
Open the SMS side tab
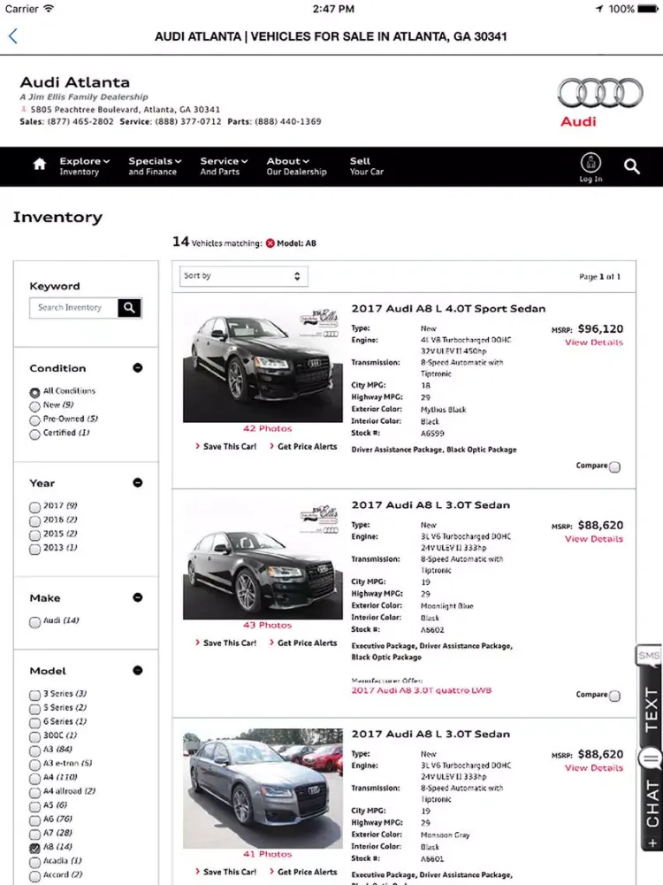[x=649, y=655]
